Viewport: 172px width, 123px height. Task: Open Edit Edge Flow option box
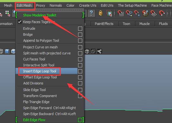pos(80,120)
